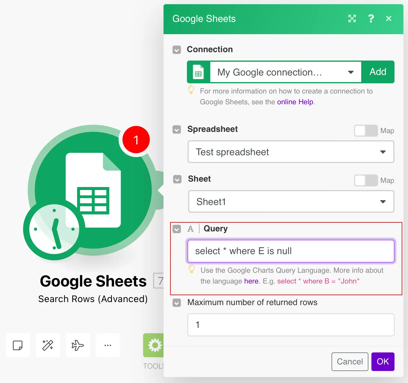
Task: Open the Test spreadsheet dropdown
Action: coord(291,152)
